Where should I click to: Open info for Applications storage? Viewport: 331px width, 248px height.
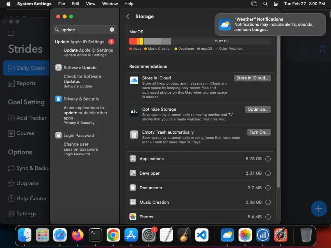[x=268, y=159]
